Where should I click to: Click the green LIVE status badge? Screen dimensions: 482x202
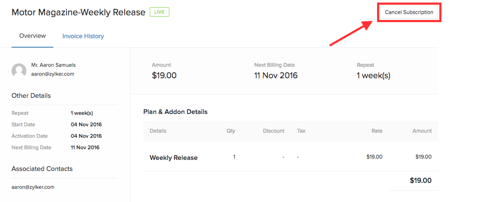(159, 12)
